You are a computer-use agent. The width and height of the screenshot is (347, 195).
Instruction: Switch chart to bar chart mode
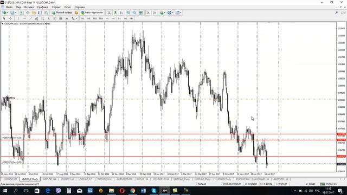pos(109,12)
